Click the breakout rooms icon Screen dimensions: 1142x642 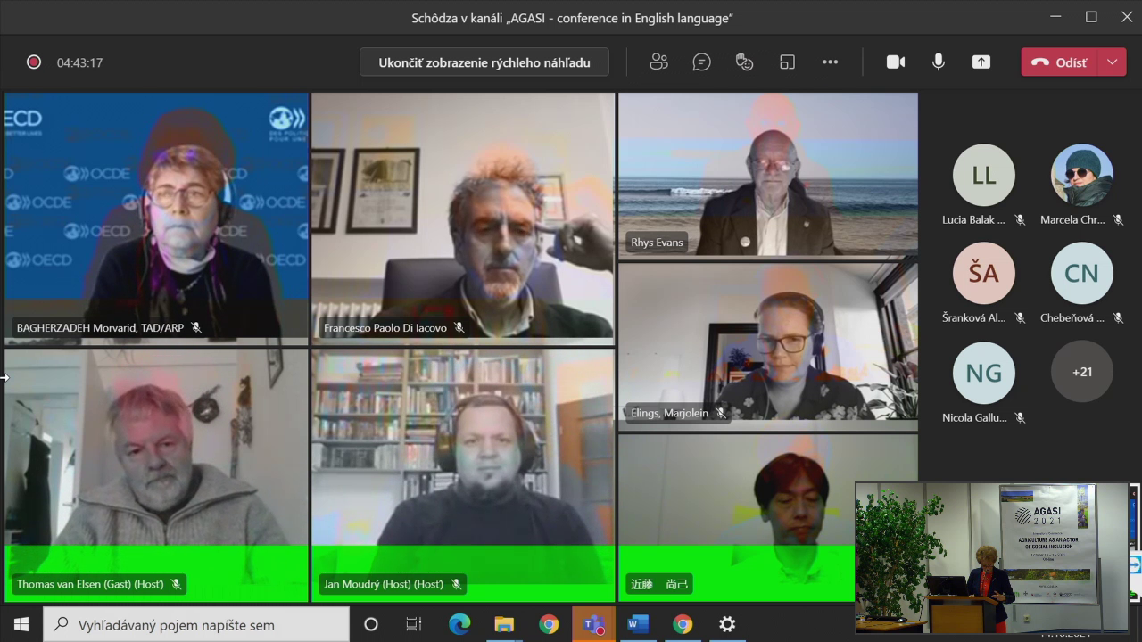[787, 62]
